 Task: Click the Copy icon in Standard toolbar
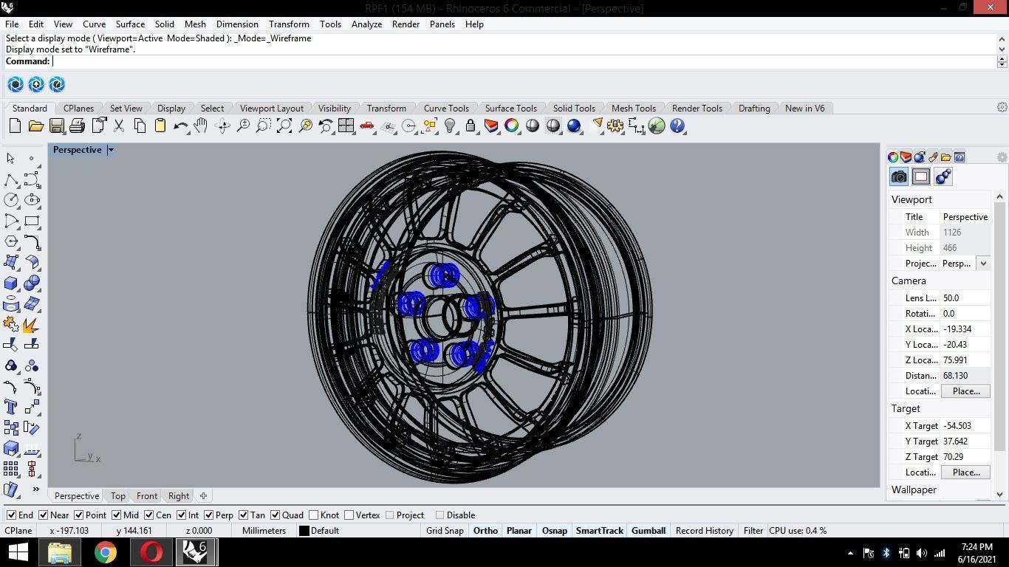point(139,126)
